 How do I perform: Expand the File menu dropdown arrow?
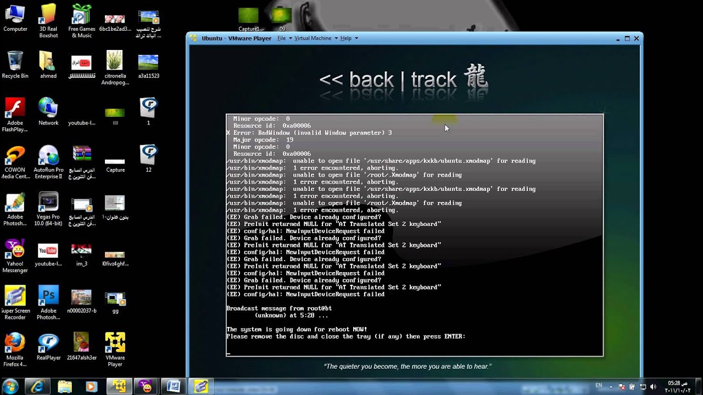point(290,38)
